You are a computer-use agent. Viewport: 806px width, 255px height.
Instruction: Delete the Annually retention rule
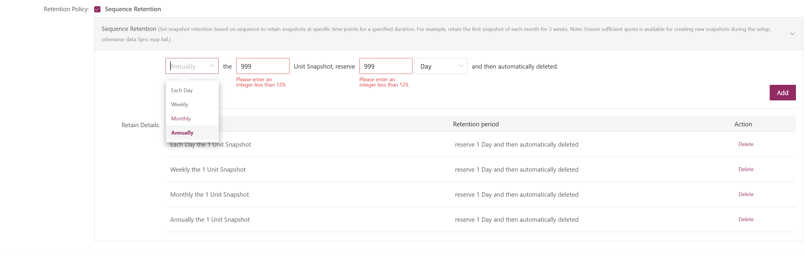click(746, 219)
